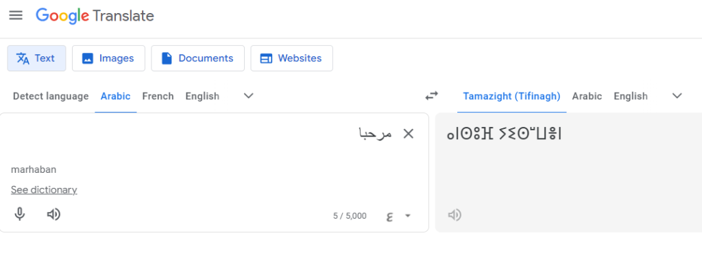The height and width of the screenshot is (273, 702).
Task: Expand more source languages chevron
Action: [x=248, y=96]
